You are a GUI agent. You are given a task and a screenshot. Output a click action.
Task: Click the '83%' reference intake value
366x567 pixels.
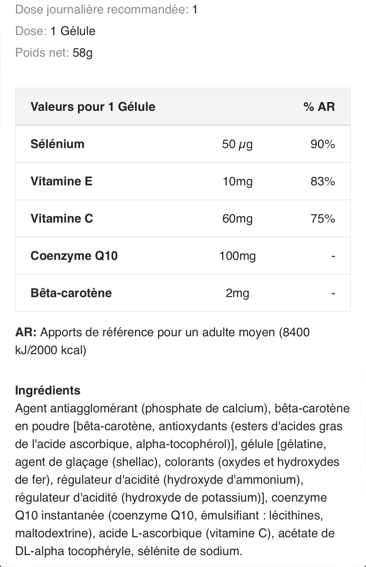coord(323,181)
